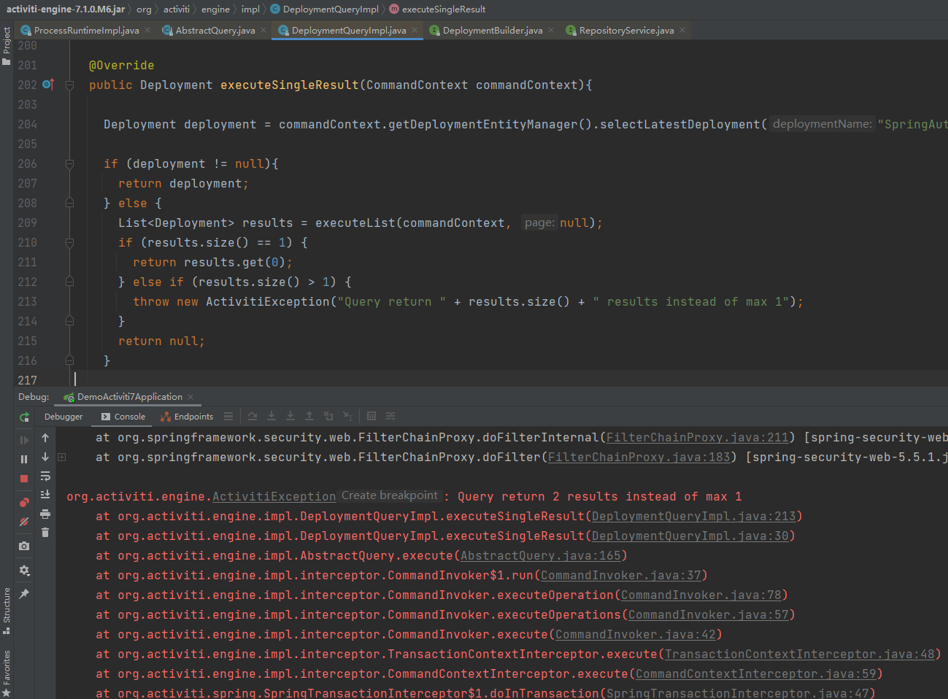Open debug settings gear icon
The width and height of the screenshot is (948, 699).
pos(24,570)
